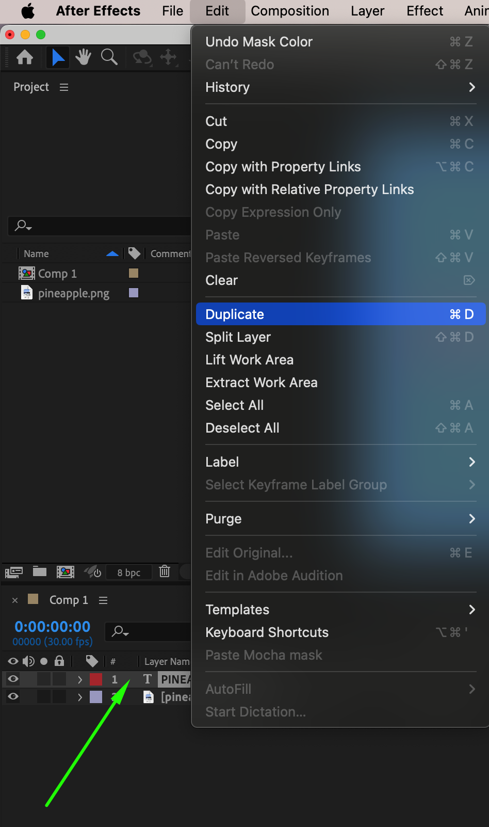Activate the Selection arrow tool

(58, 57)
